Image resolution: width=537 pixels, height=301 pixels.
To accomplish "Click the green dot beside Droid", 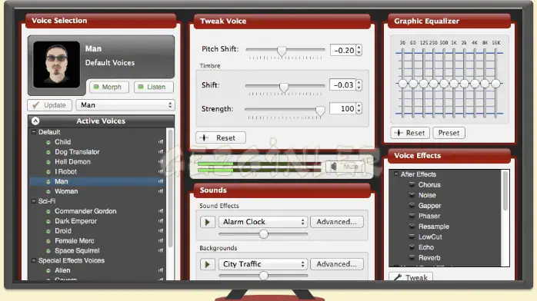I will pyautogui.click(x=48, y=231).
